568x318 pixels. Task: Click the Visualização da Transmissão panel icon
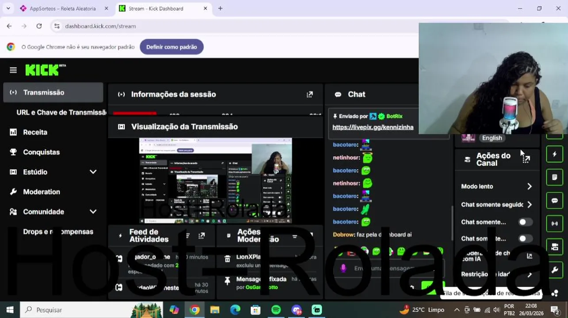pos(121,127)
